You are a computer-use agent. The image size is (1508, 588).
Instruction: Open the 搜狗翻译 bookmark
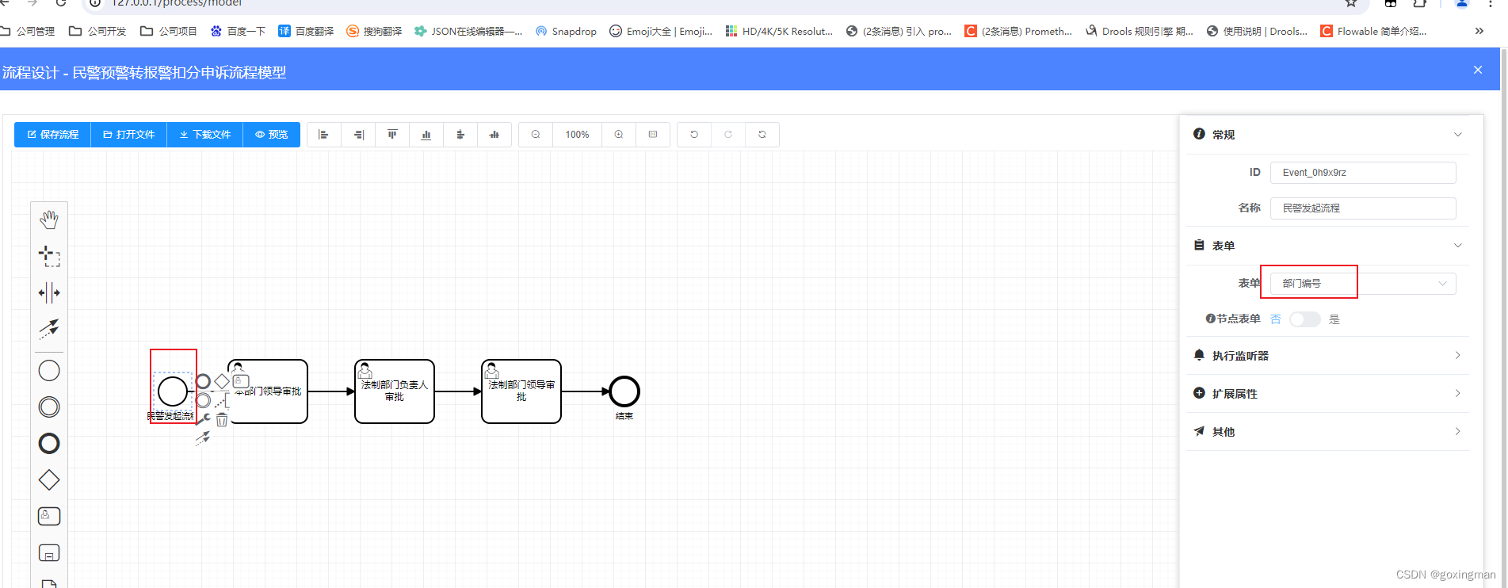[374, 31]
